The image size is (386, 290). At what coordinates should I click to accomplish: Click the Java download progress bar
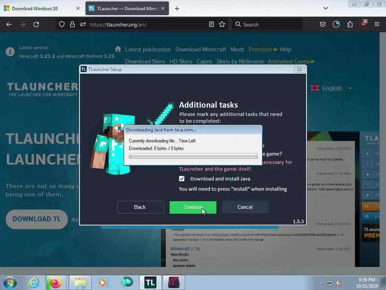point(193,156)
